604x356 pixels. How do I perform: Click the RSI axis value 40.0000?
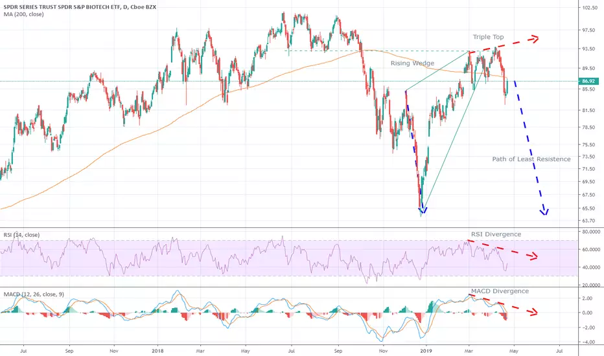[590, 267]
